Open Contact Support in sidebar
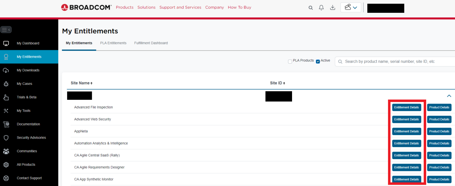455x186 pixels. 29,178
